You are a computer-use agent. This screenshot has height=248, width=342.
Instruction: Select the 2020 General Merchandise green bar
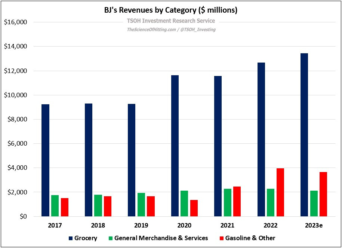click(184, 204)
